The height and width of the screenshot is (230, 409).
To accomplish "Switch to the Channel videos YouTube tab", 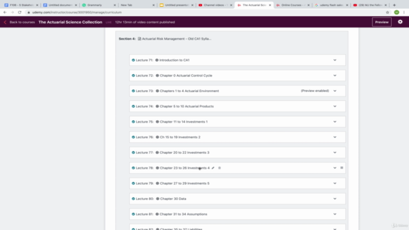I will [215, 5].
